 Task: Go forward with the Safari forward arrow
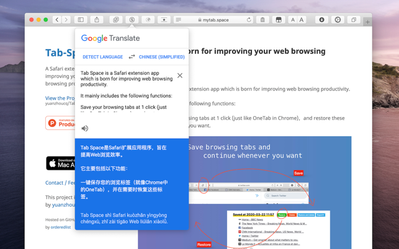pos(66,20)
